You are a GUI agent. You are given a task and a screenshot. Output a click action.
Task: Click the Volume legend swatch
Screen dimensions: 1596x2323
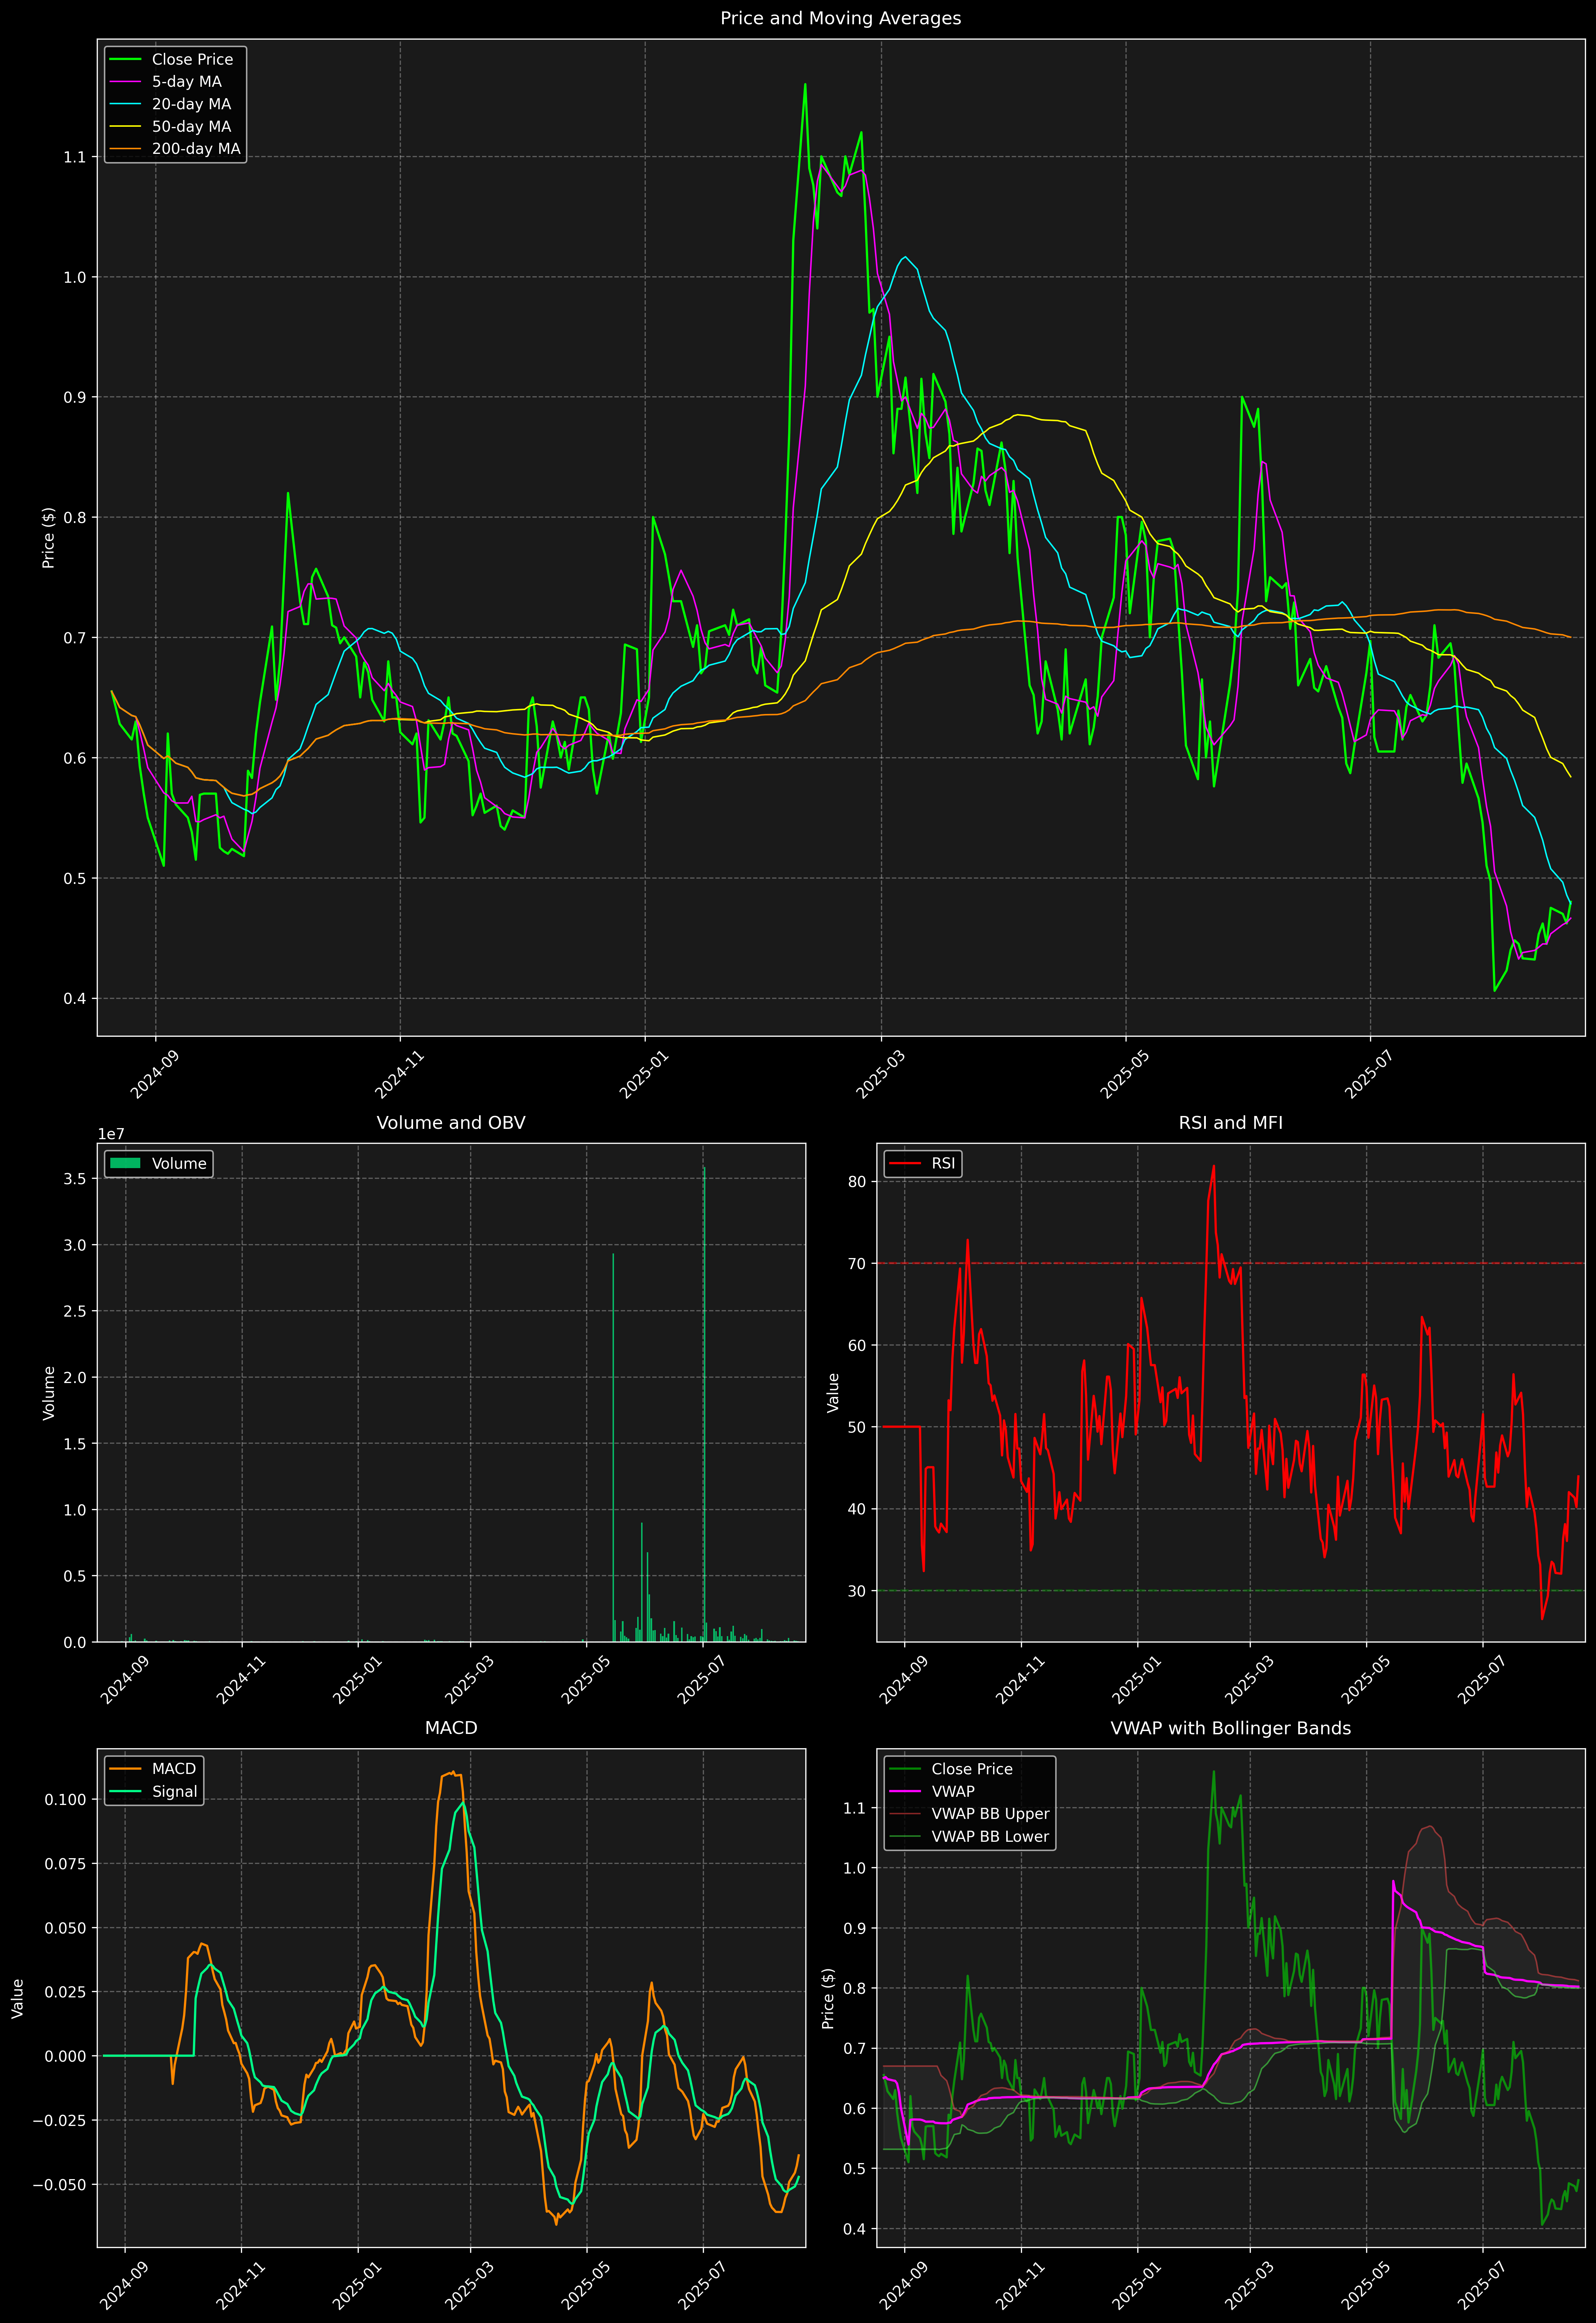click(125, 1163)
